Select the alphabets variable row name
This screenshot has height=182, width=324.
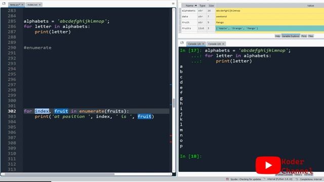click(x=189, y=11)
